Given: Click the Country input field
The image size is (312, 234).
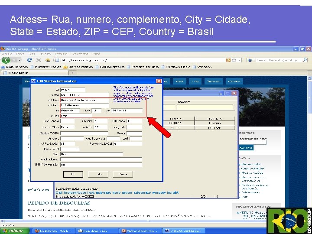Looking at the screenshot, I should tap(76, 116).
